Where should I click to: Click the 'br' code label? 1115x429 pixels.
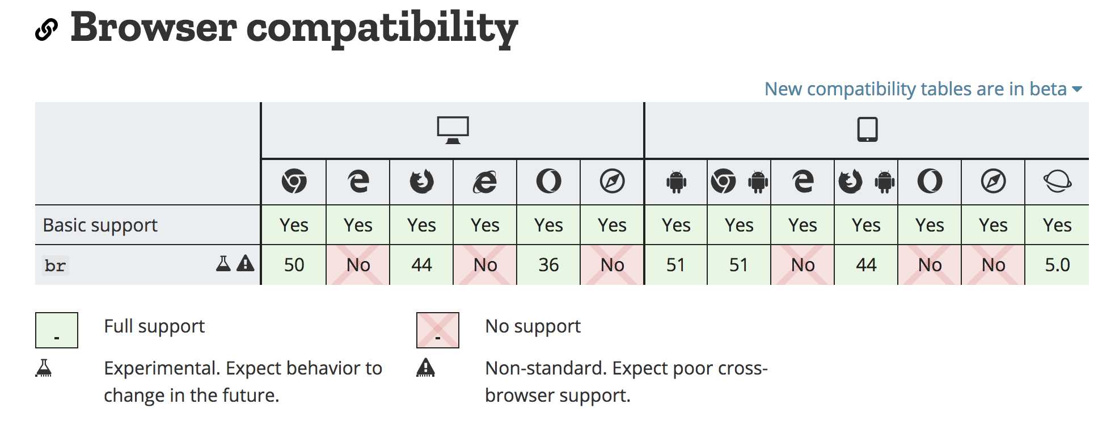tap(55, 265)
